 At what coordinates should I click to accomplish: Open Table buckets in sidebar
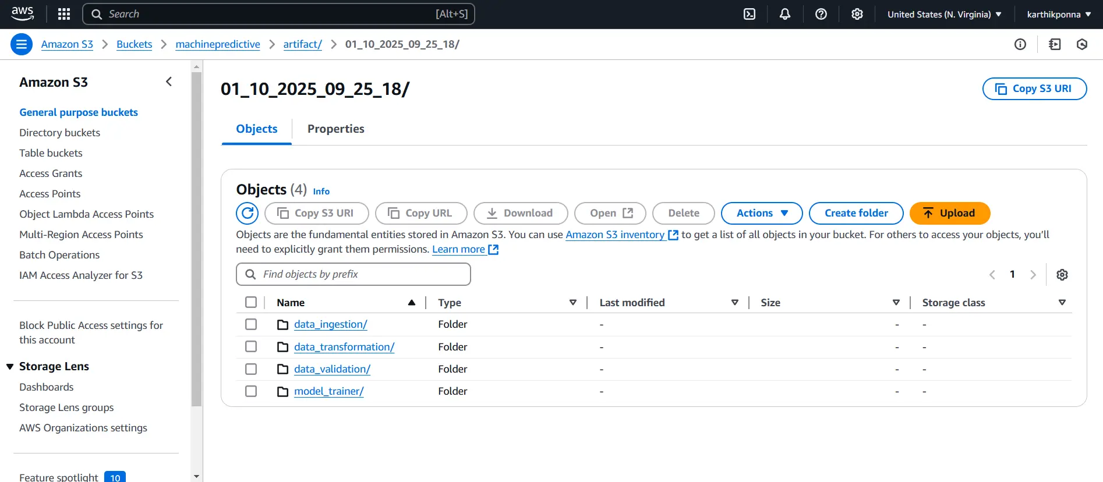tap(51, 153)
